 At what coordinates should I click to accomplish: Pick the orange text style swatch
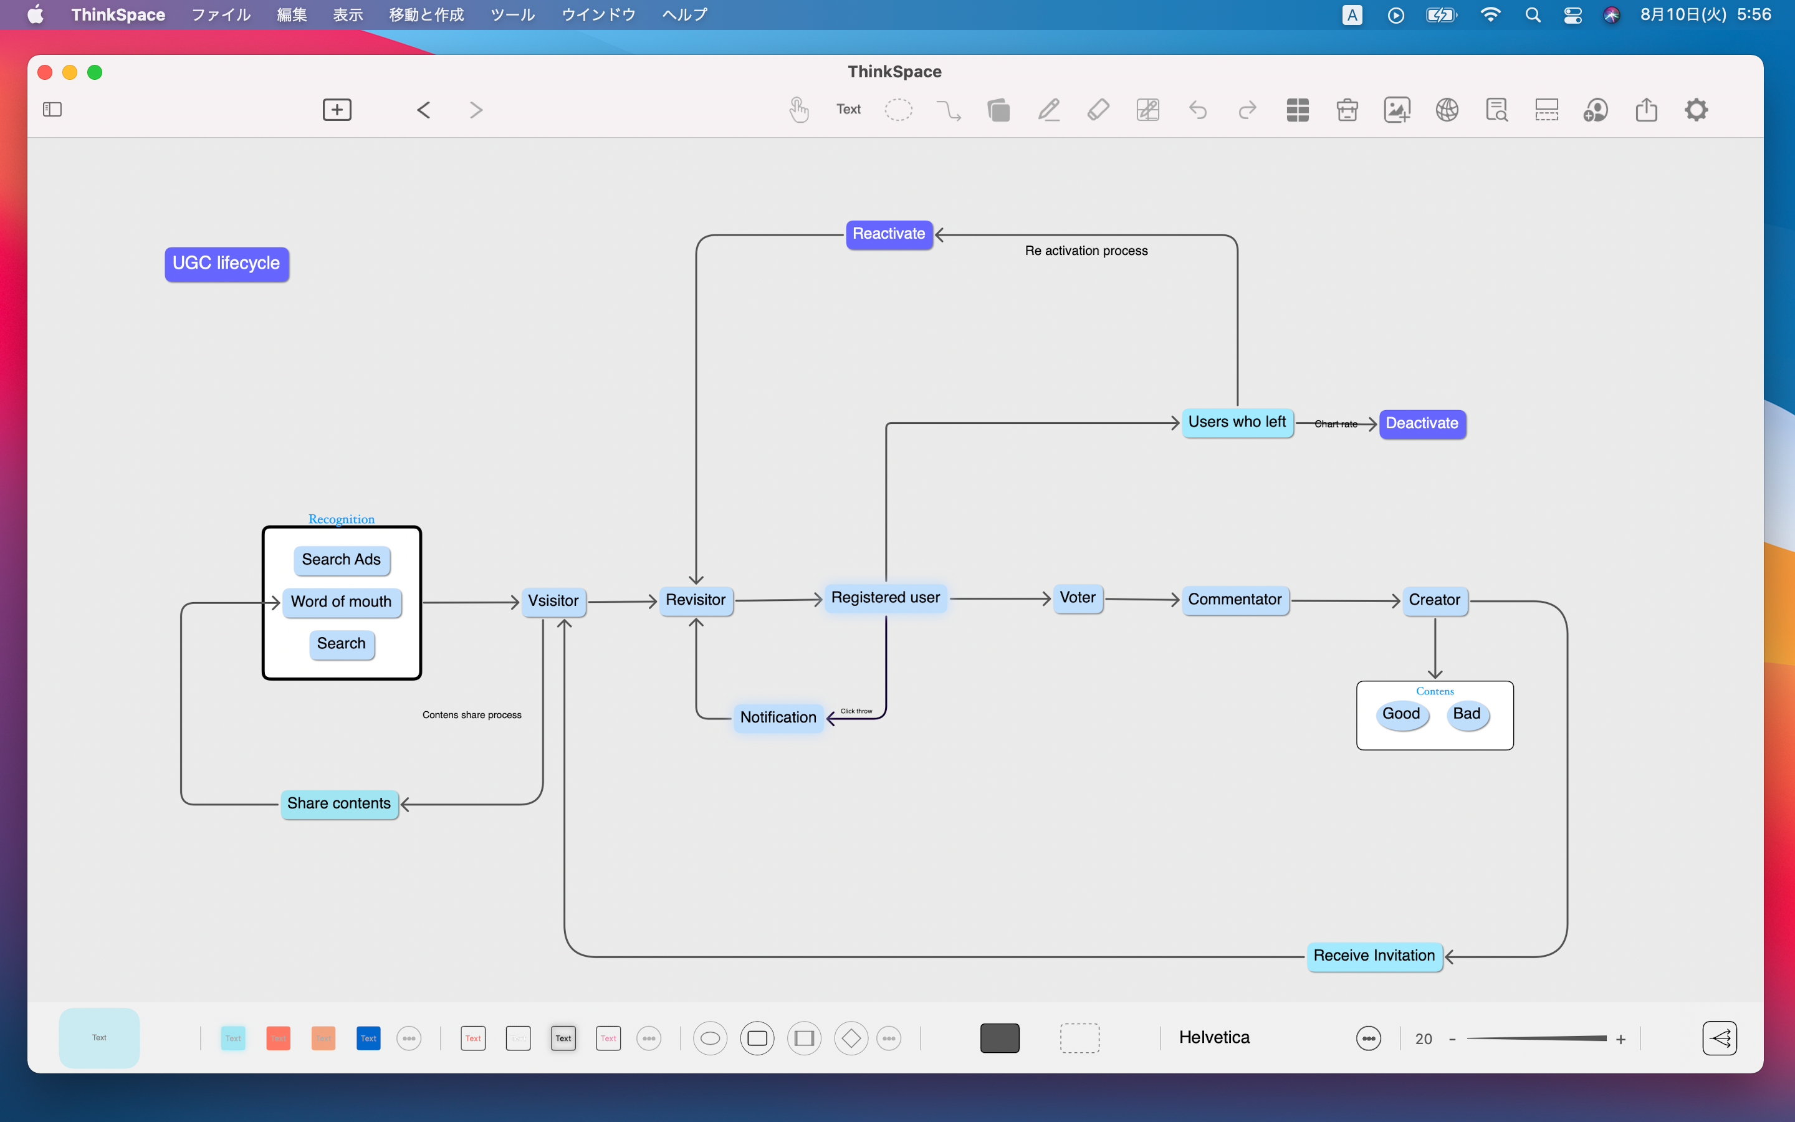click(323, 1038)
